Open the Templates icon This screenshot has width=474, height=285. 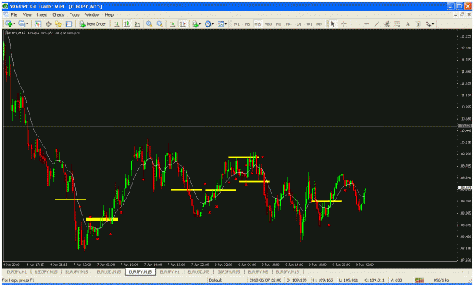tap(221, 23)
